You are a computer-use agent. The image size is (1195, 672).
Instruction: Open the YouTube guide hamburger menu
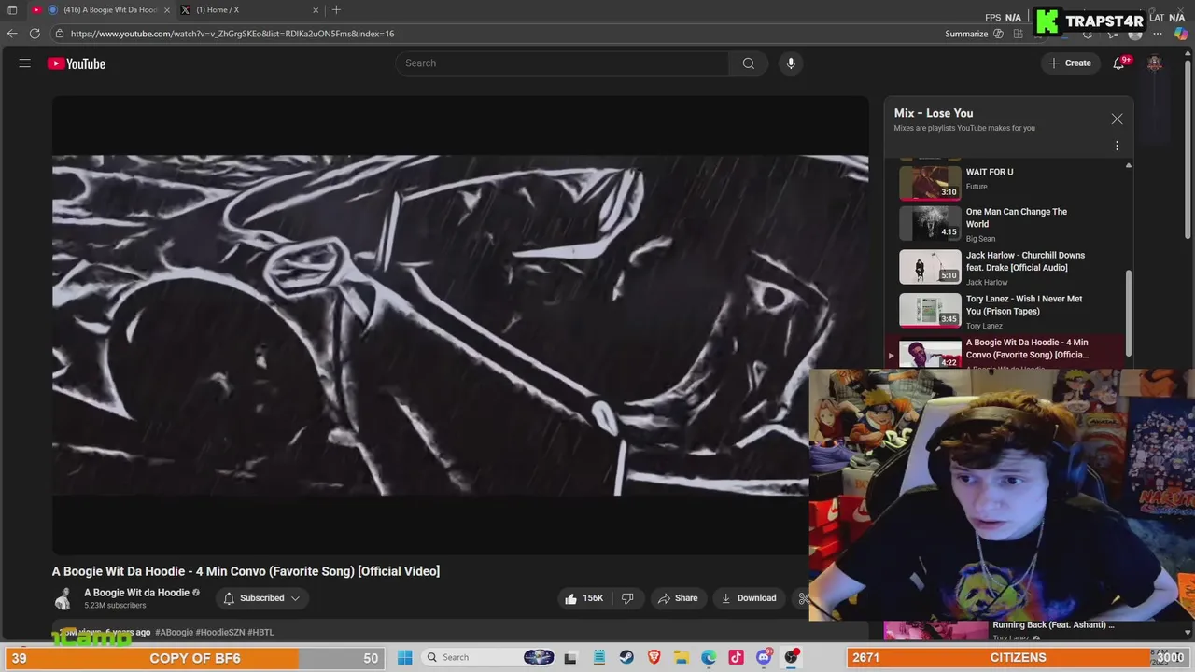tap(25, 63)
